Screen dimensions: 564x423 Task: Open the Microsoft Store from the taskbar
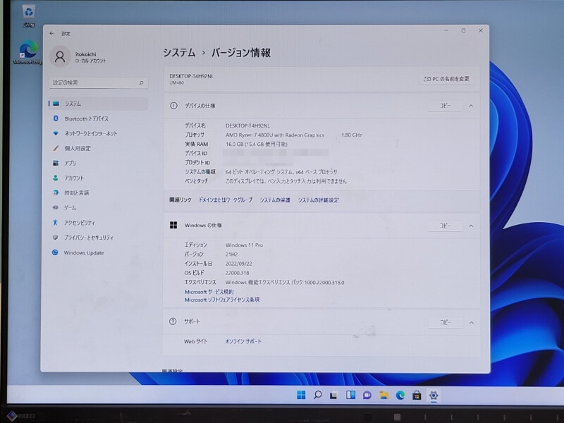click(x=417, y=396)
